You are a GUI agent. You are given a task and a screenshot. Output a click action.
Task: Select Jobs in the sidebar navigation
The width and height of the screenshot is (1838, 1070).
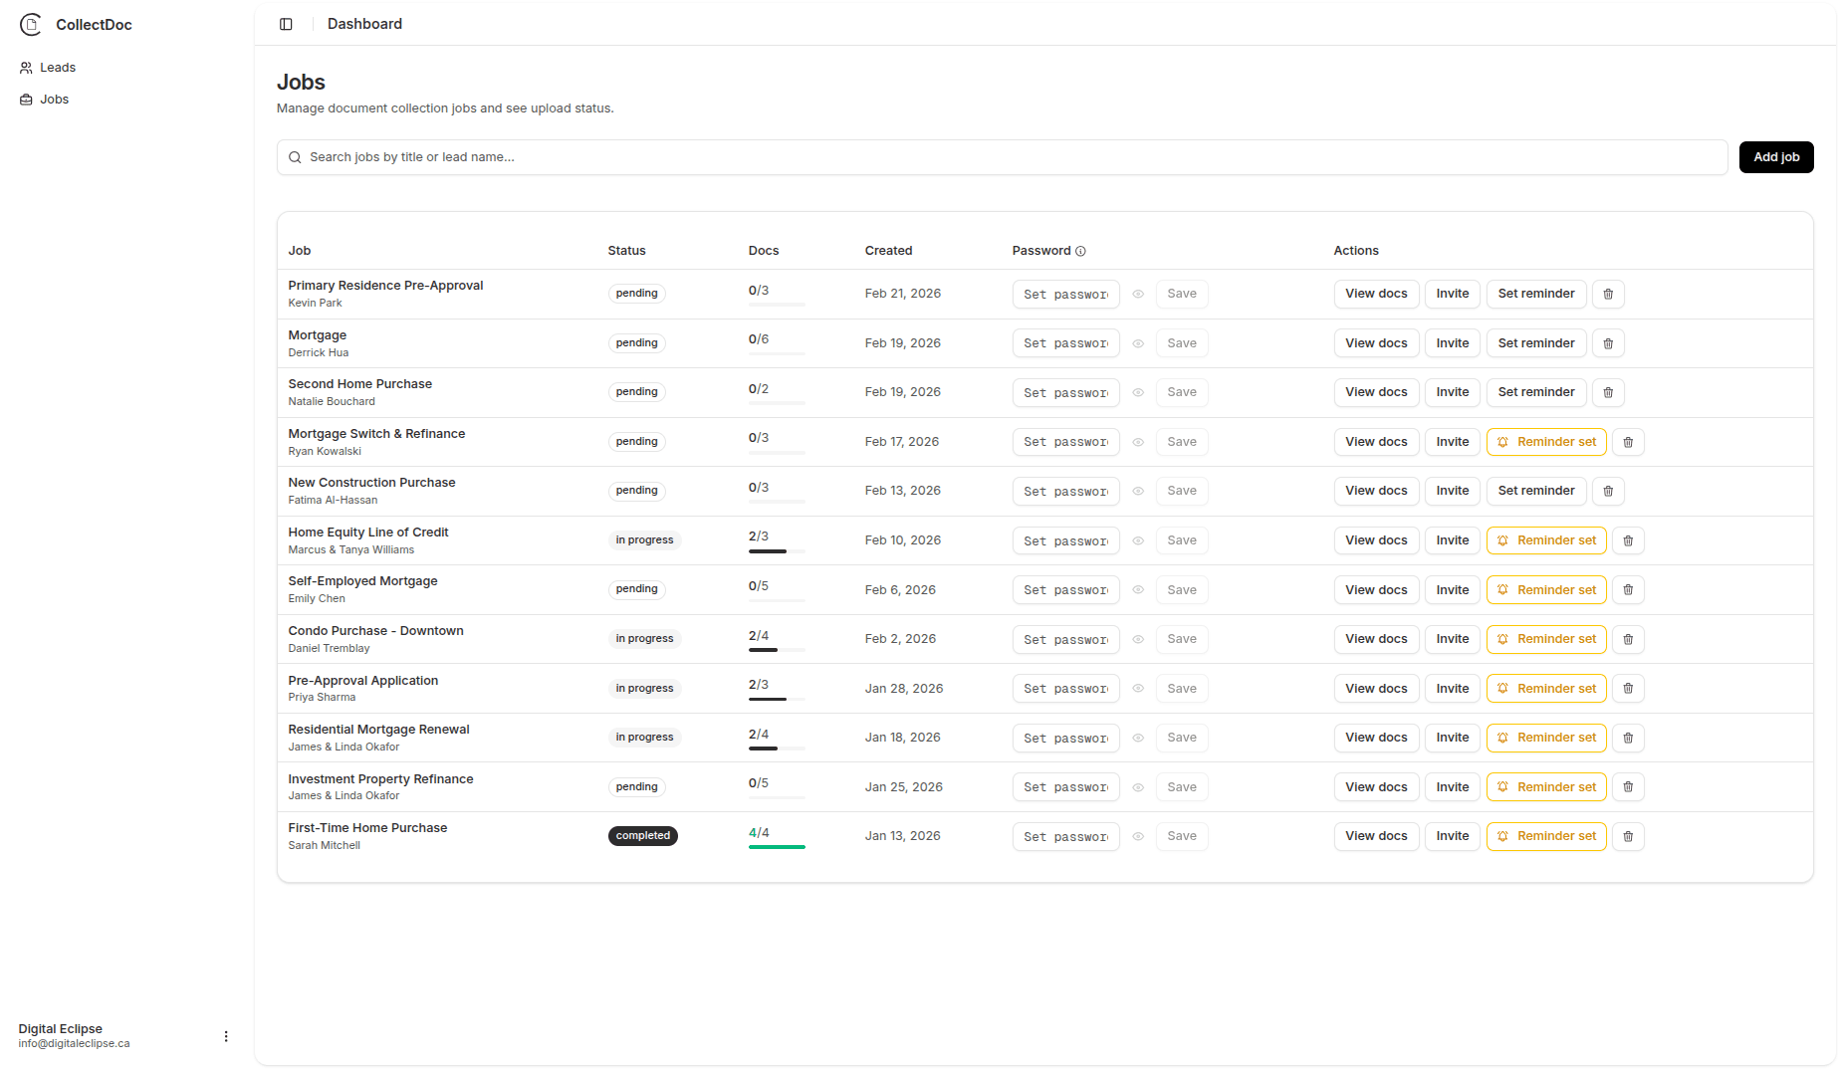(x=54, y=99)
